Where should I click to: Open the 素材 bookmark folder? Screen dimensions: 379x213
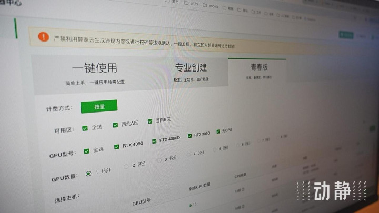[x=172, y=2]
